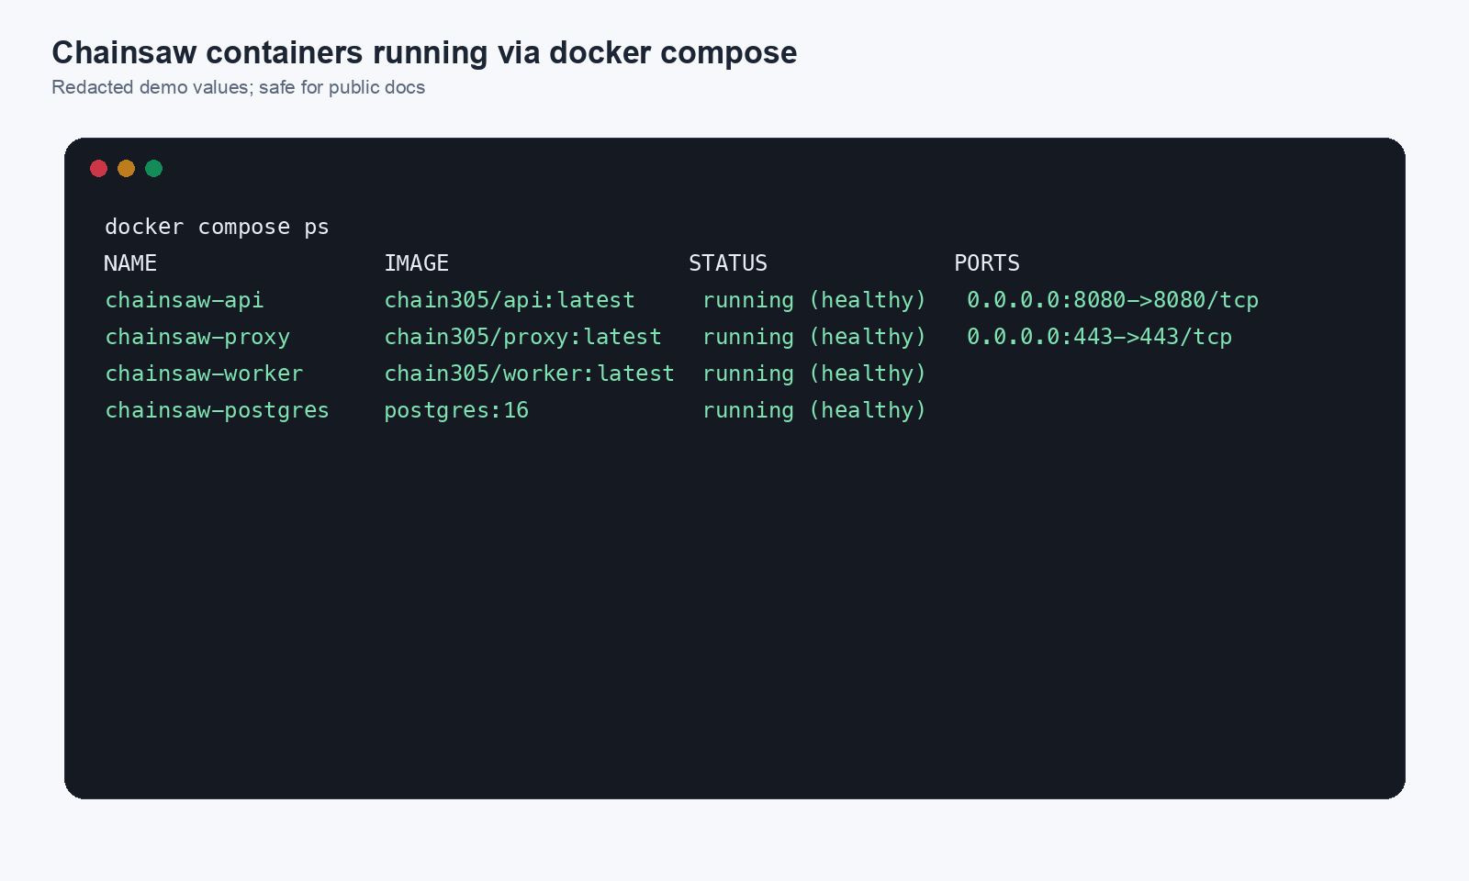Select the chainsaw-worker container name
Image resolution: width=1469 pixels, height=881 pixels.
pyautogui.click(x=204, y=374)
